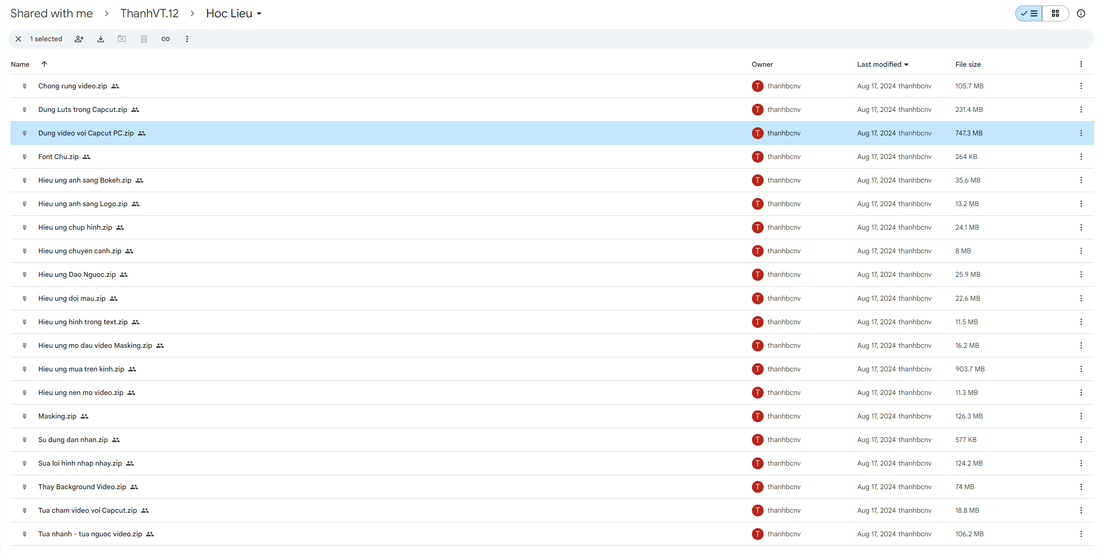
Task: Switch to list layout view
Action: click(x=1029, y=14)
